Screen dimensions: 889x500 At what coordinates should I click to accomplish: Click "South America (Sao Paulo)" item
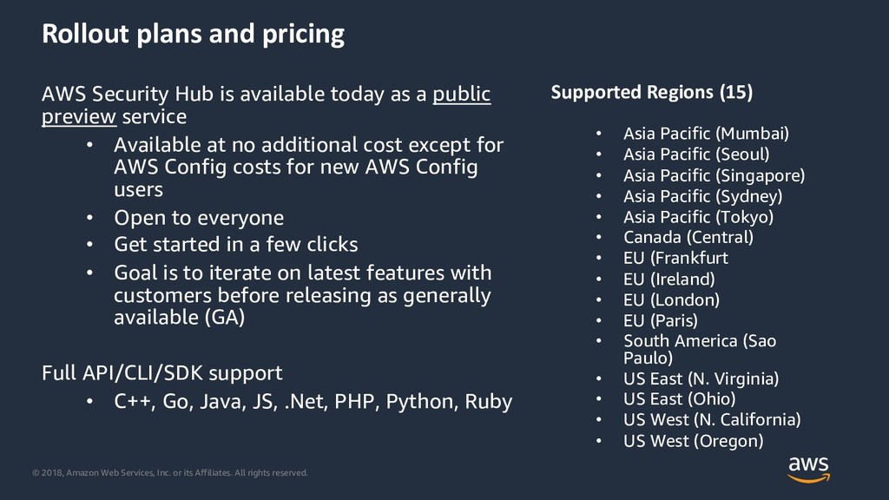click(700, 349)
